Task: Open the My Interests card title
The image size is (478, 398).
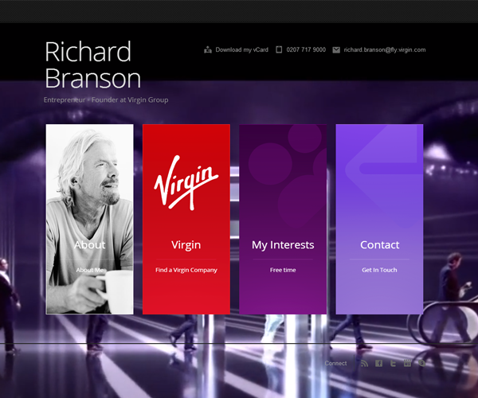Action: point(283,245)
